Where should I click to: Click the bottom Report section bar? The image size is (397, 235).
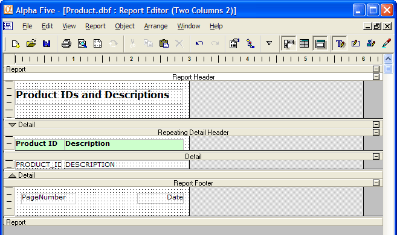tap(193, 222)
